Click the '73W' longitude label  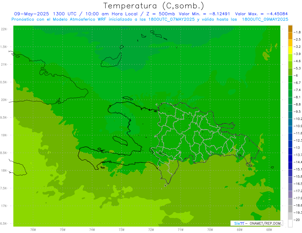[x=122, y=230]
